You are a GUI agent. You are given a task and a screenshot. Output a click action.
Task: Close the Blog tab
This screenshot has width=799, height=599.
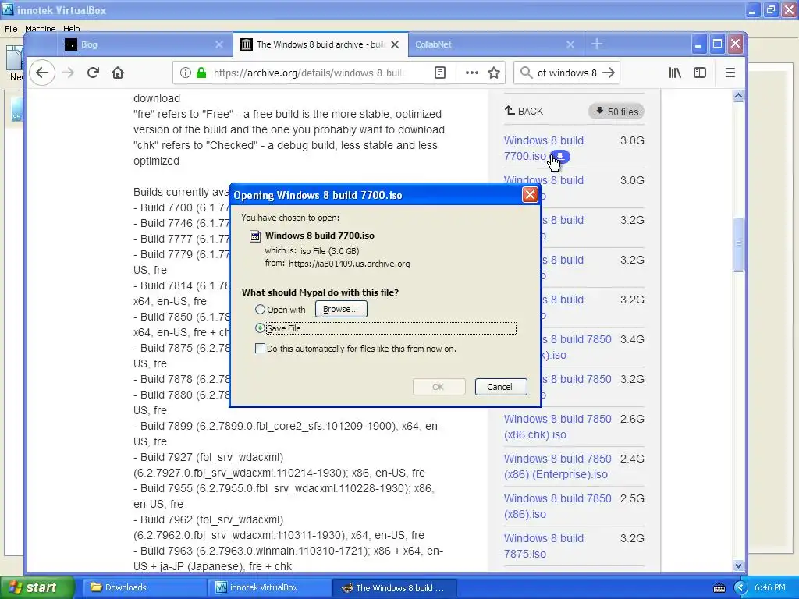(x=219, y=44)
